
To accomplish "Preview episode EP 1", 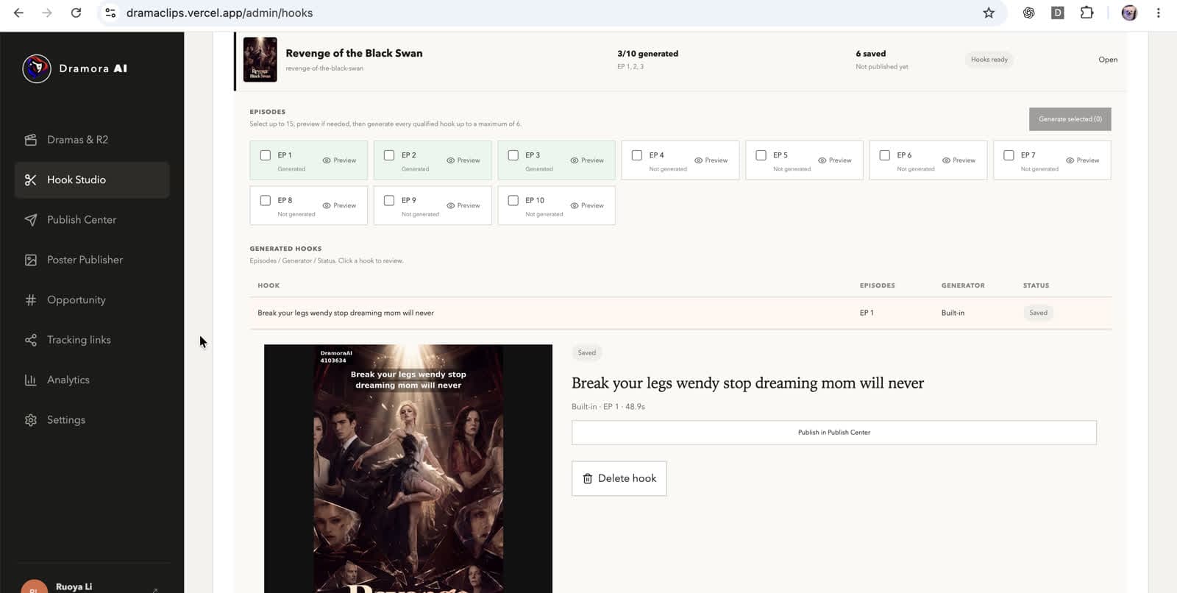I will 339,160.
